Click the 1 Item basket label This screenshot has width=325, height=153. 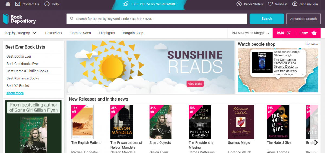[x=304, y=33]
